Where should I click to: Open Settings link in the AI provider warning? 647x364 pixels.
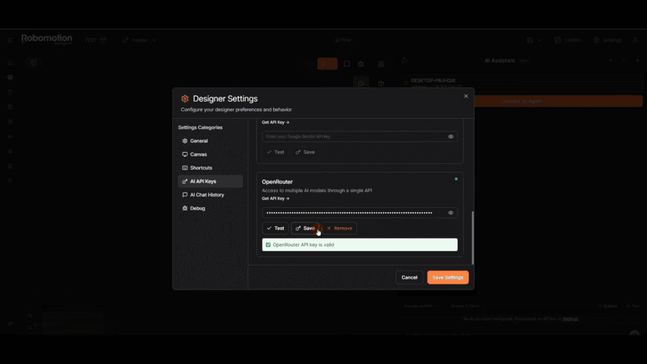571,318
